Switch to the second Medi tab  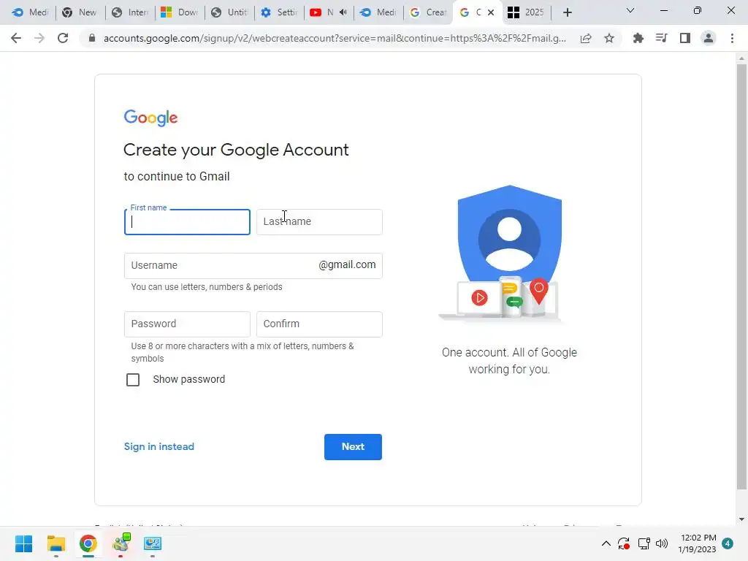tap(378, 12)
